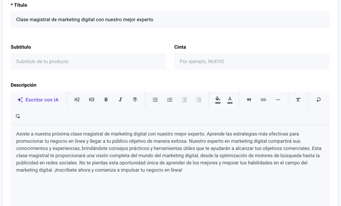This screenshot has height=206, width=341.
Task: Insert a horizontal divider line
Action: [x=278, y=99]
